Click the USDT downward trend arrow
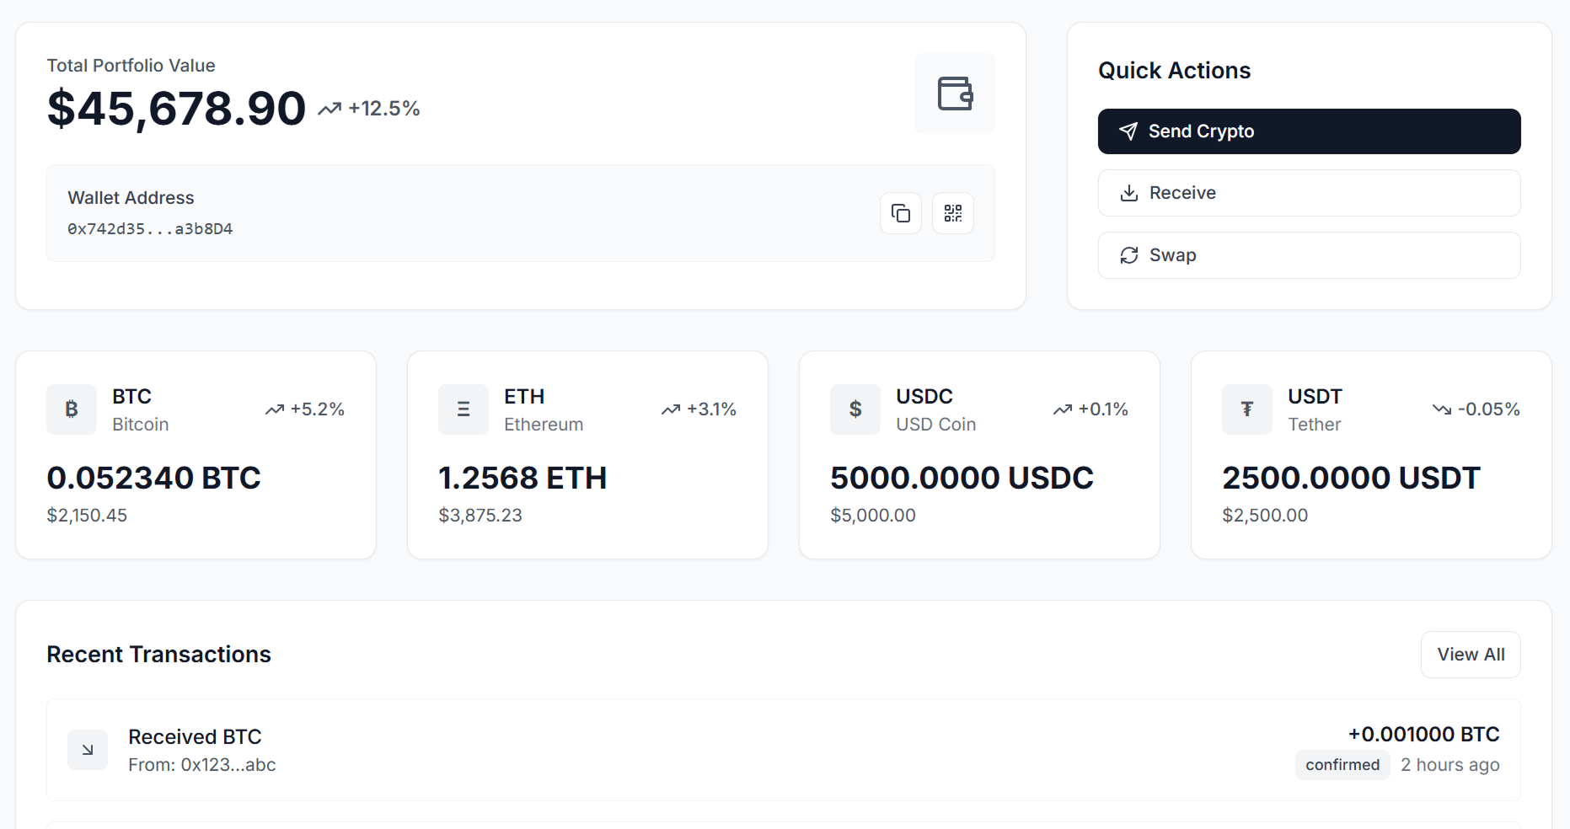This screenshot has width=1570, height=829. point(1442,409)
